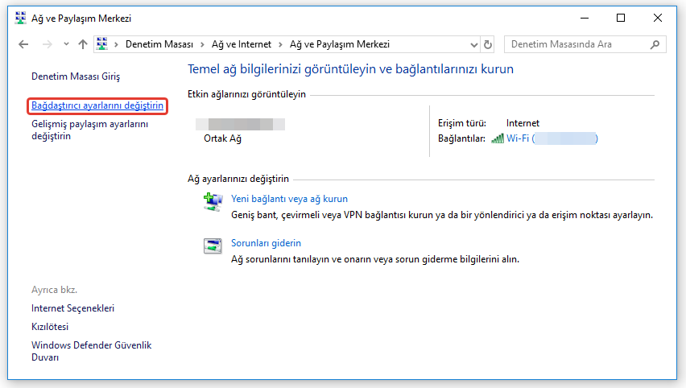Click the up-one-level arrow
Image resolution: width=686 pixels, height=388 pixels.
(x=82, y=45)
